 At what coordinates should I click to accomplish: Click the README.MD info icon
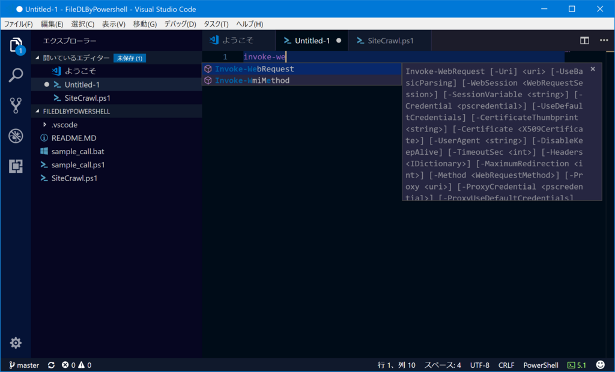[44, 138]
